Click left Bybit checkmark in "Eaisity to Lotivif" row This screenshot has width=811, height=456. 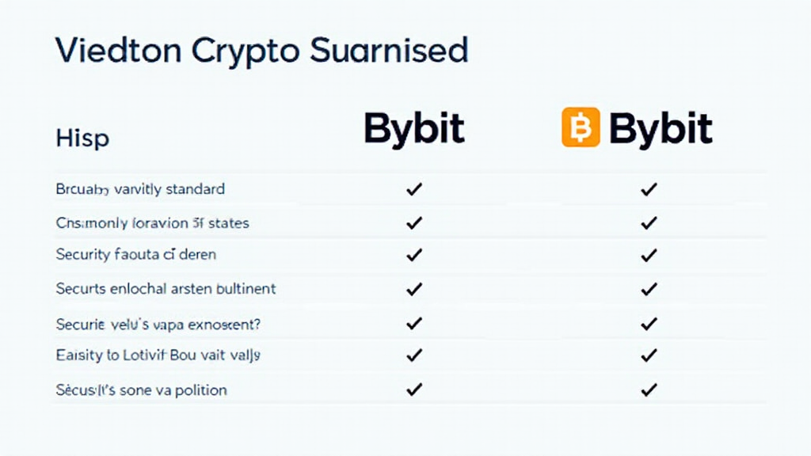(x=413, y=355)
